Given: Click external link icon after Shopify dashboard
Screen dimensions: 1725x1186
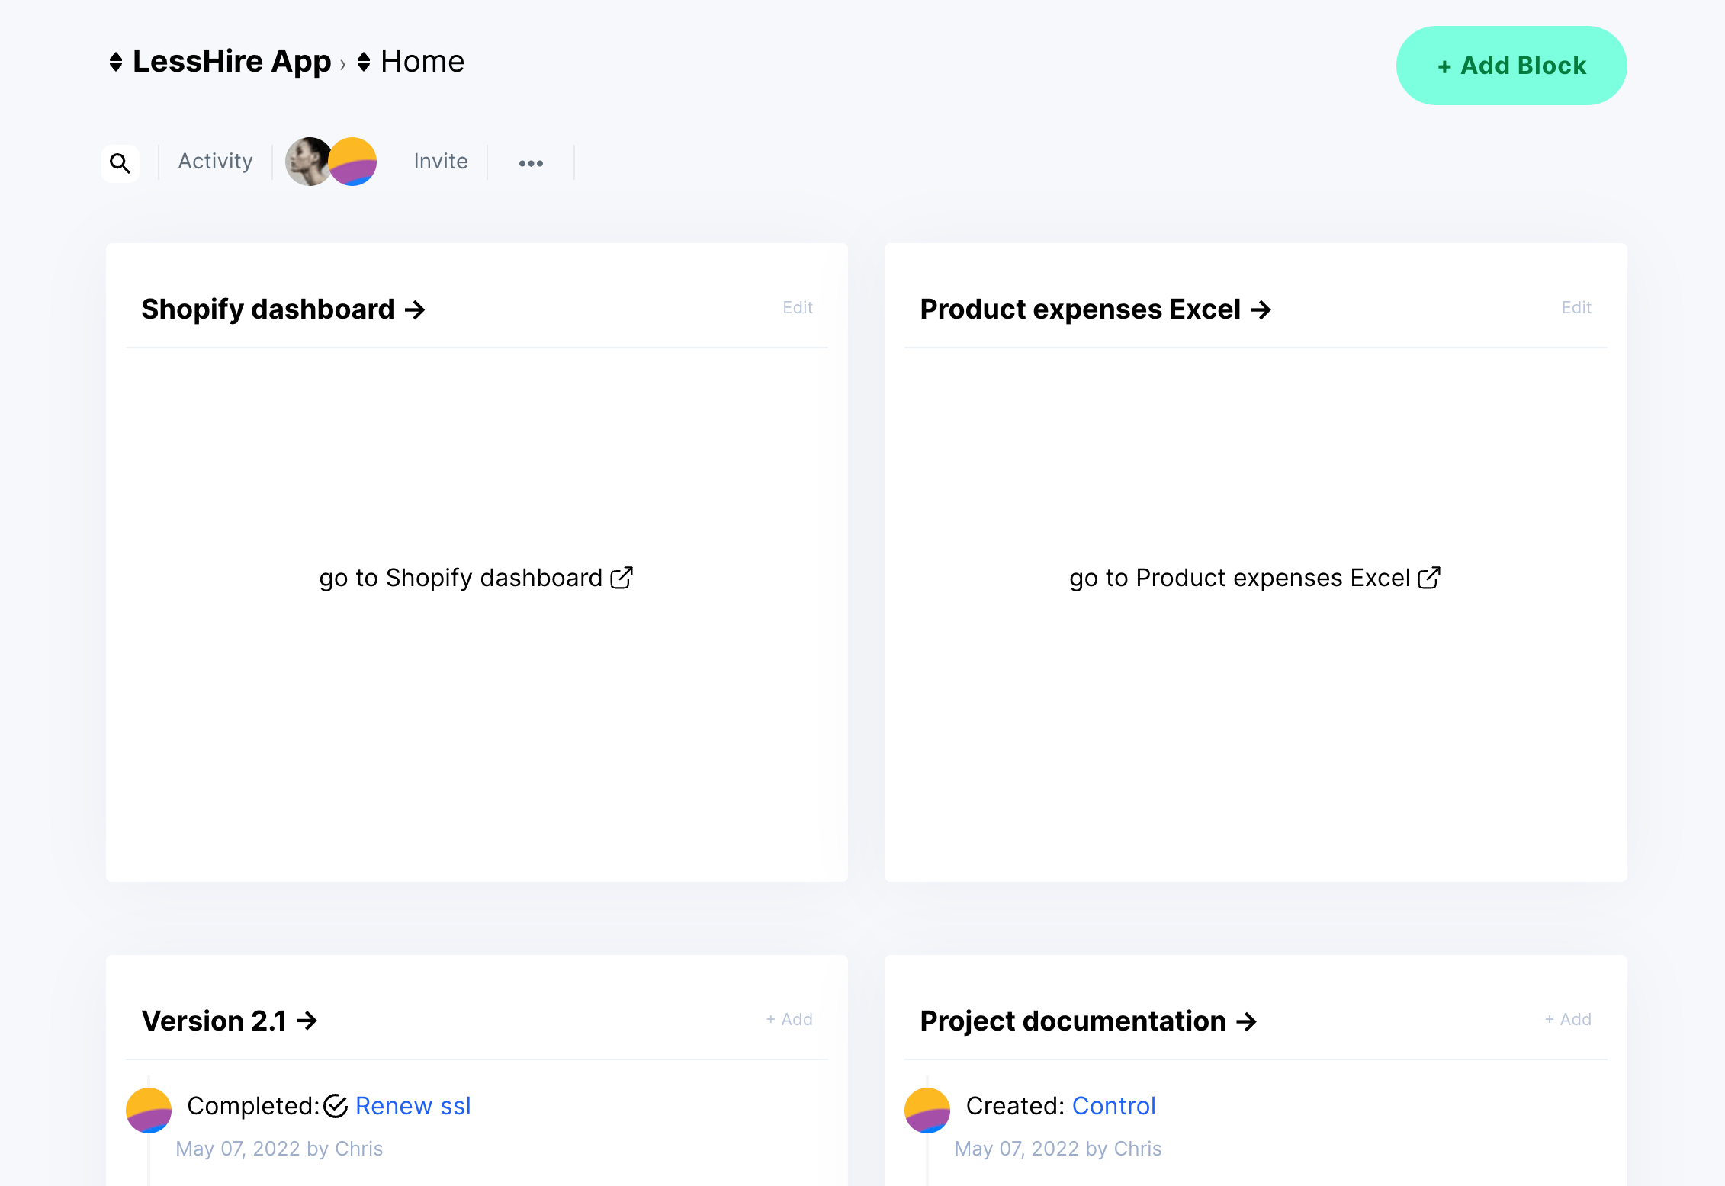Looking at the screenshot, I should (x=622, y=578).
